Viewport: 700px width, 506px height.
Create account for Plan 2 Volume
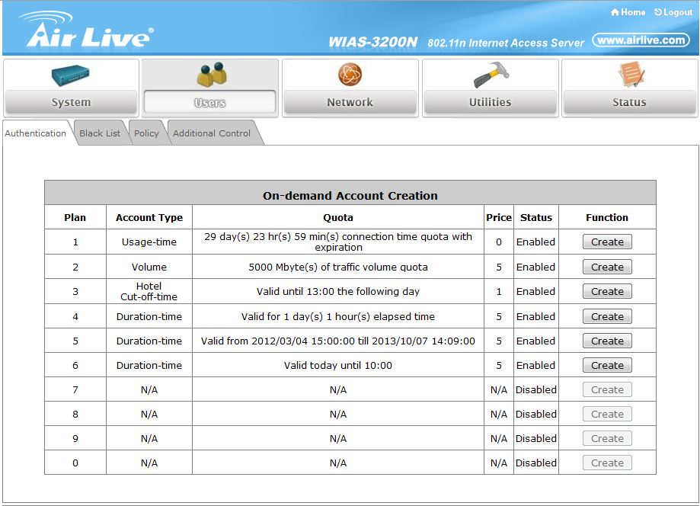pos(607,267)
